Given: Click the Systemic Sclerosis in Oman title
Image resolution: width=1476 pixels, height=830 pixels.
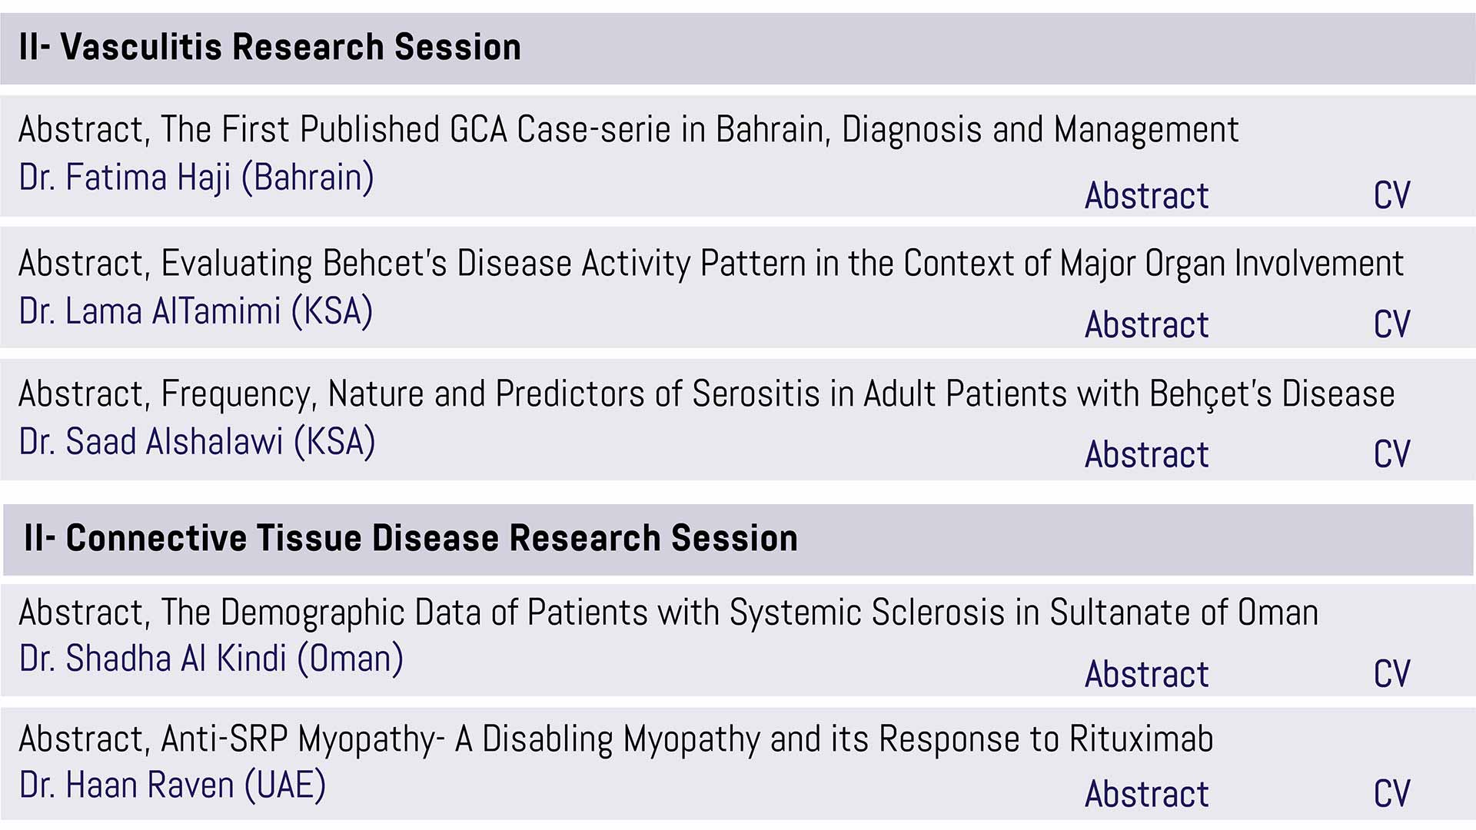Looking at the screenshot, I should click(x=669, y=613).
